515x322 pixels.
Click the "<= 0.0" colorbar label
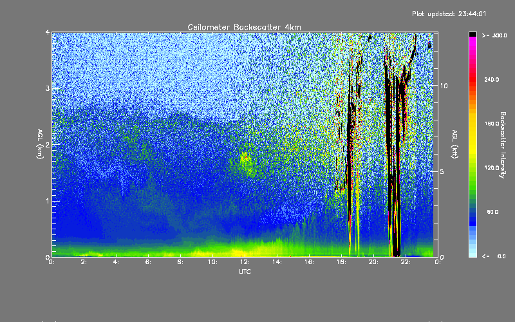pos(494,256)
